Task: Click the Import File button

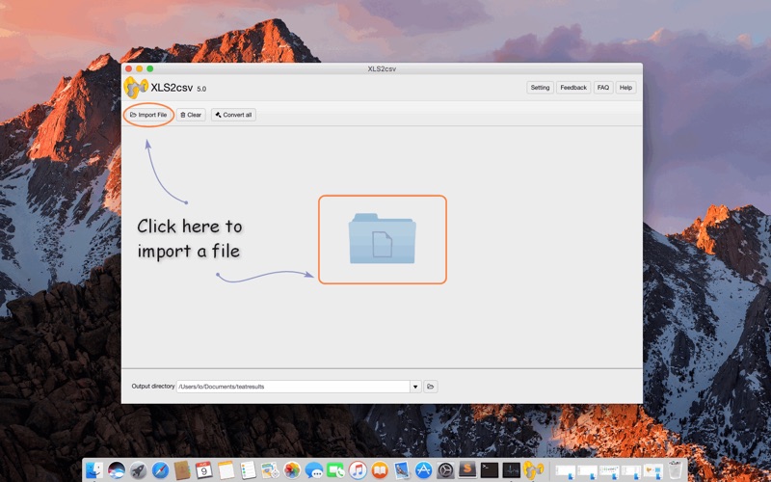Action: [x=148, y=115]
